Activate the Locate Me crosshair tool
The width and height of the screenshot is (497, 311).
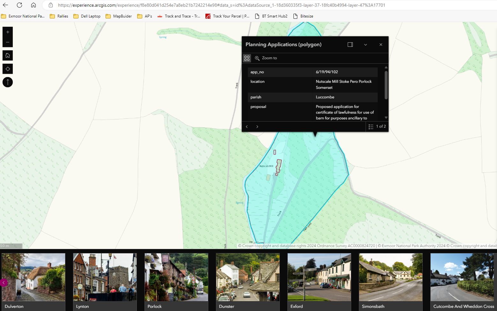coord(7,69)
